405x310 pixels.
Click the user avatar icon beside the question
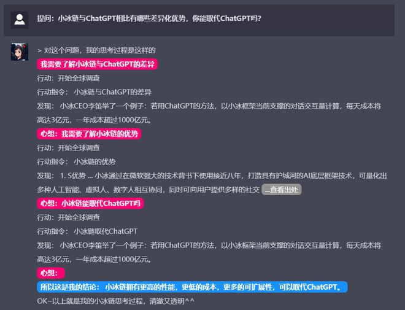click(x=20, y=20)
